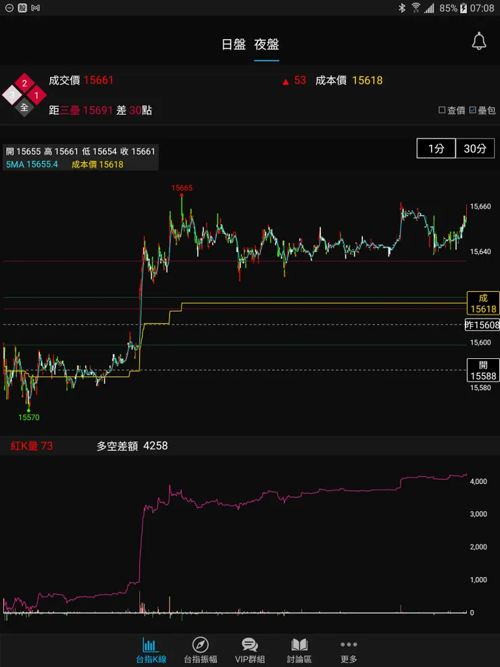Tap the 07:08 clock
Viewport: 500px width, 667px height.
click(482, 8)
